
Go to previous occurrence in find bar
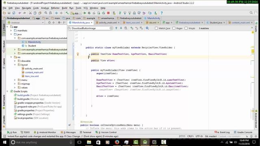pyautogui.click(x=116, y=28)
